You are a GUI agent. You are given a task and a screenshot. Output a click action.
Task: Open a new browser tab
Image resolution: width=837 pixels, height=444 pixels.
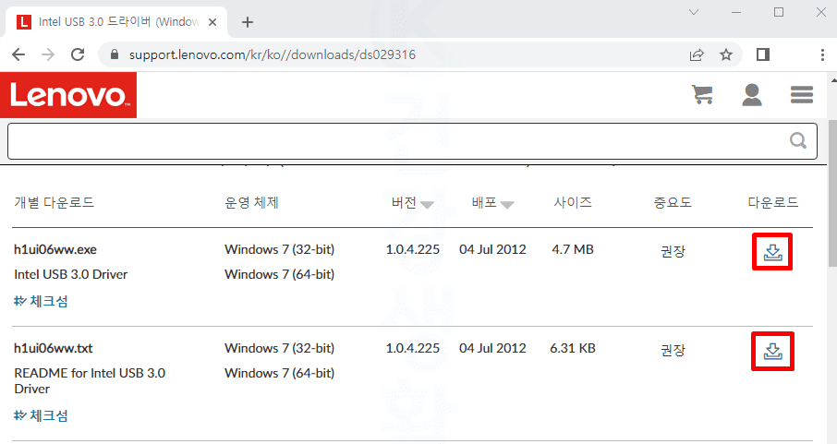point(248,22)
